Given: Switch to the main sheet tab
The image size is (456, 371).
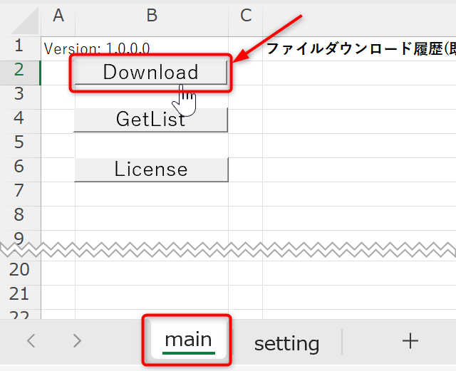Looking at the screenshot, I should [x=188, y=341].
